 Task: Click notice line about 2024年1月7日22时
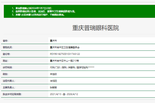coord(32,8)
